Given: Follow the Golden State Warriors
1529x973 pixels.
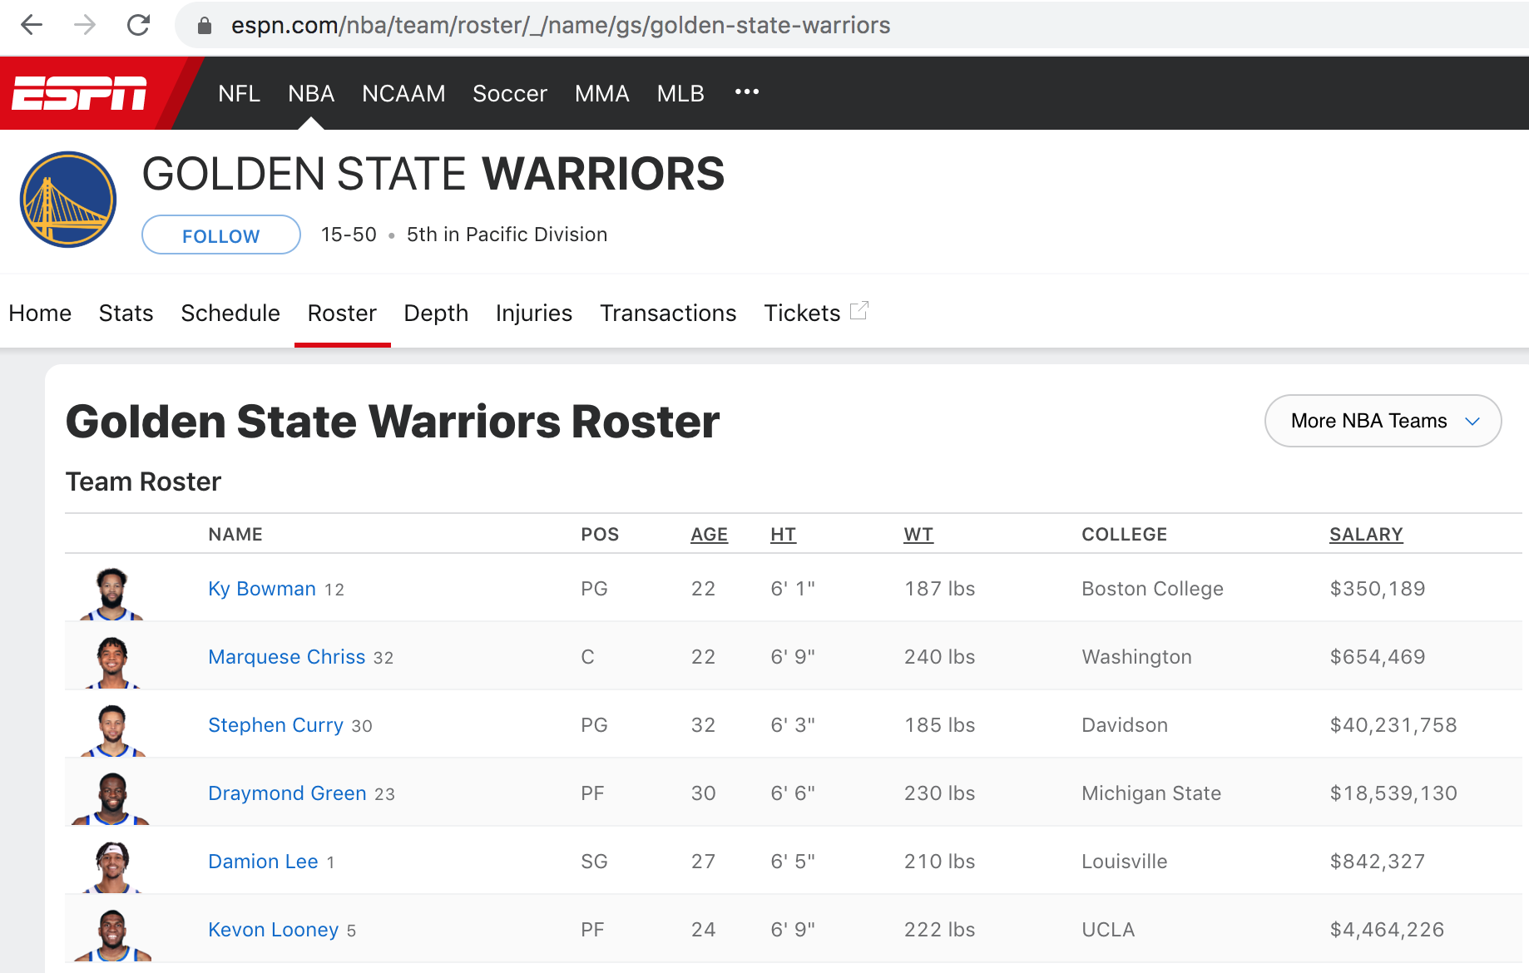Looking at the screenshot, I should [221, 235].
